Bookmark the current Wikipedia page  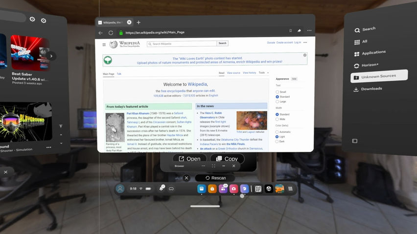[x=290, y=31]
